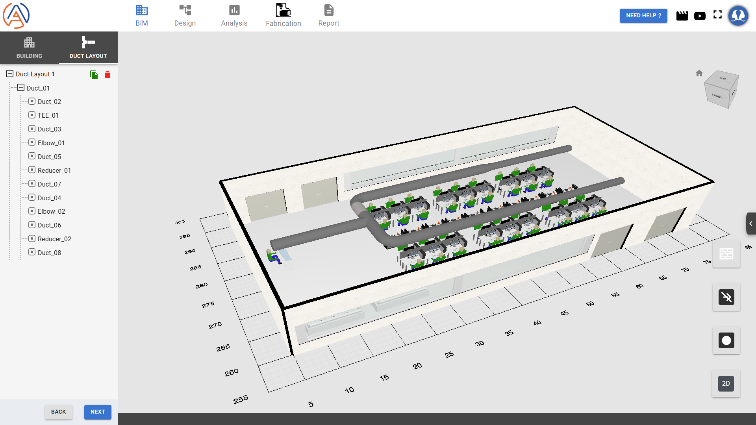Open the Fabrication module
Image resolution: width=756 pixels, height=425 pixels.
283,15
